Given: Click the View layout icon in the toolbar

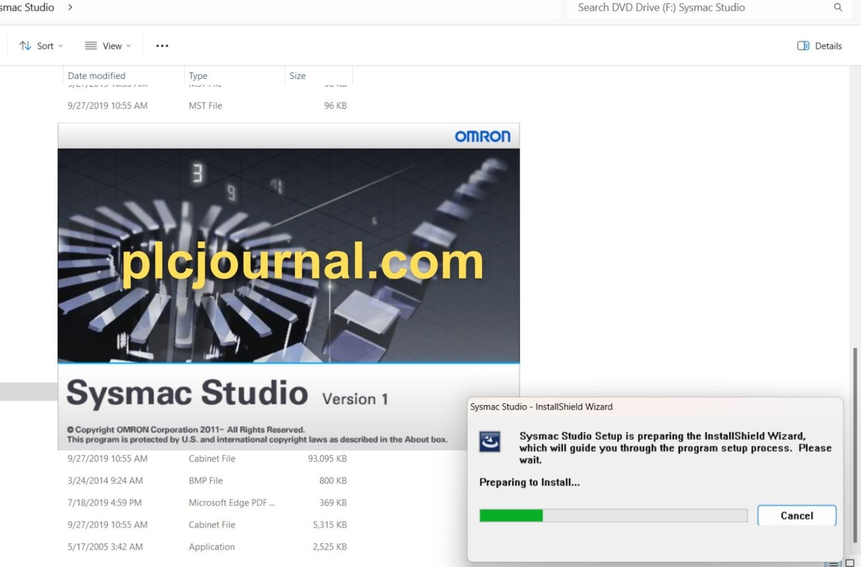Looking at the screenshot, I should (x=90, y=45).
